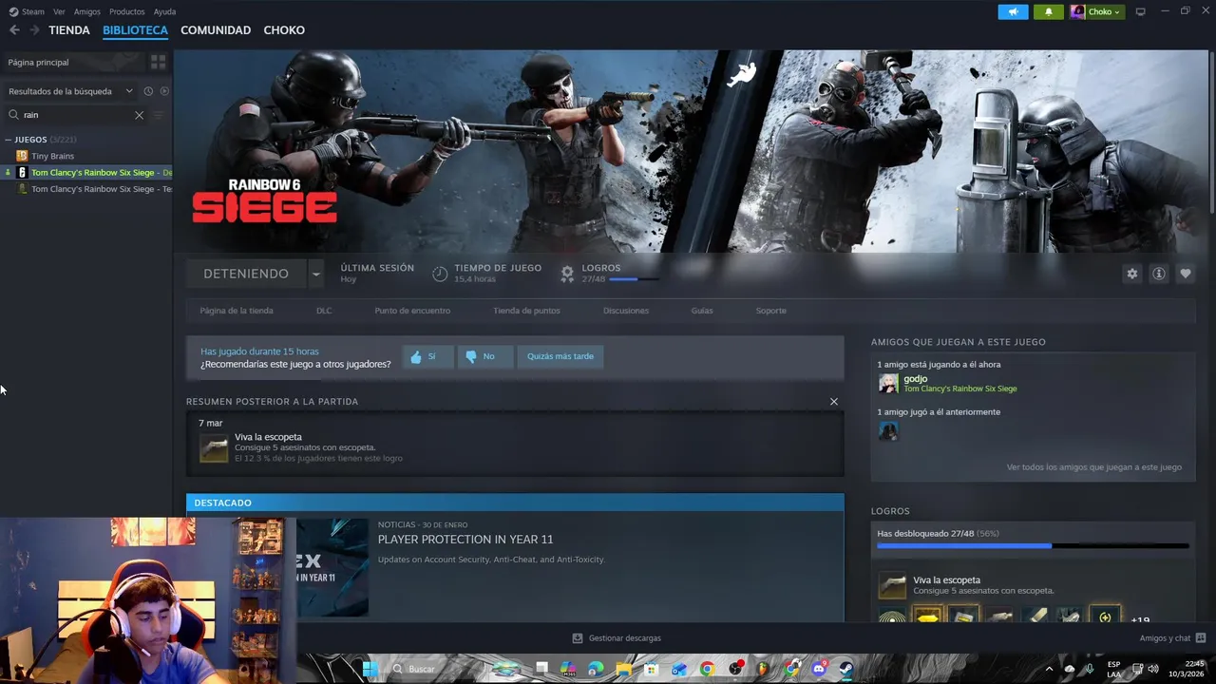Open the Amigos menu
Screen dimensions: 1216x684
point(87,11)
